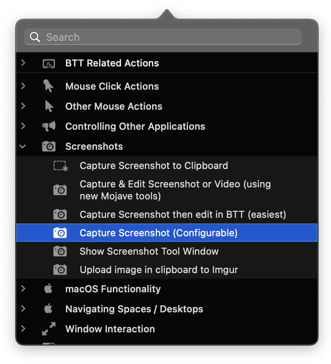Collapse the Screenshots category chevron
331x364 pixels.
(x=23, y=147)
